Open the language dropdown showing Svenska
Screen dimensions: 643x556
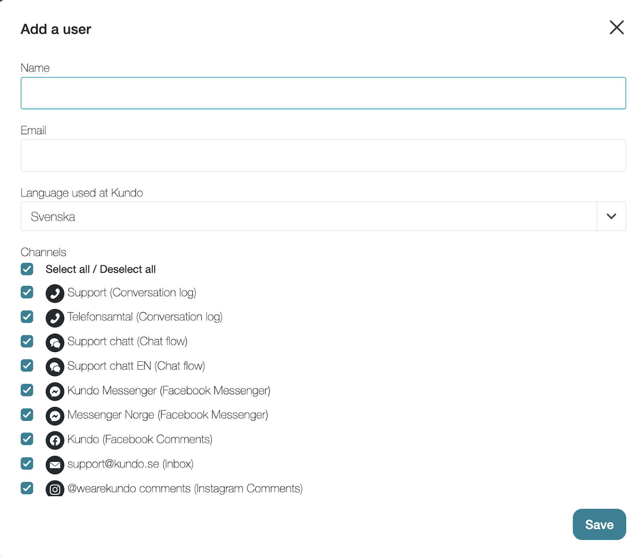point(323,216)
